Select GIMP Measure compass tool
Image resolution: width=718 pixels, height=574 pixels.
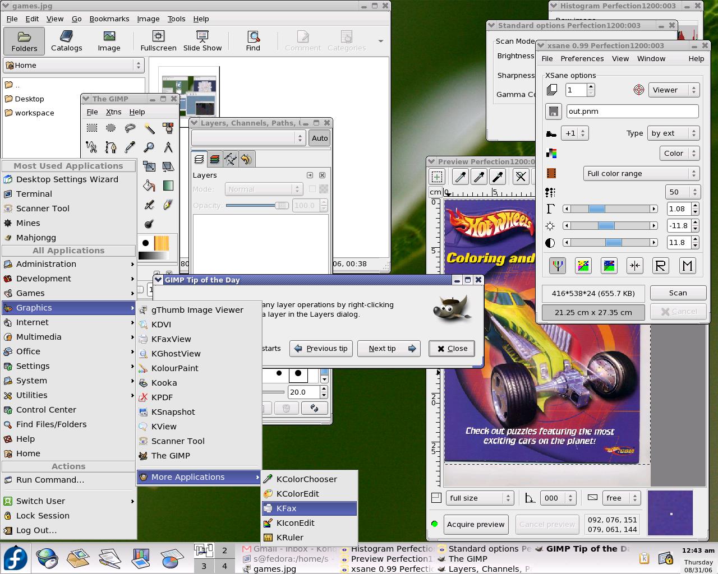click(168, 147)
